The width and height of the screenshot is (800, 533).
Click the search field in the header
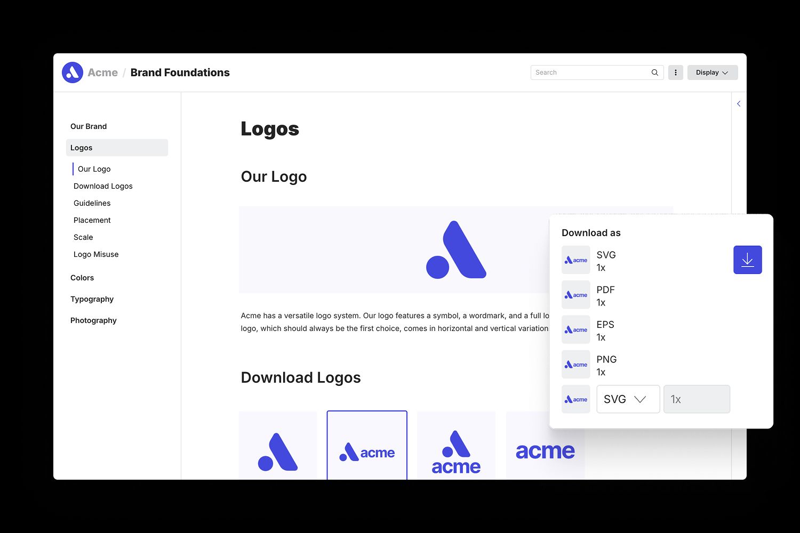587,72
